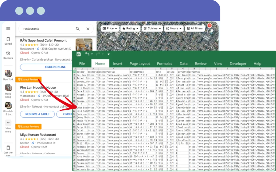Open the View ribbon tab

point(218,64)
